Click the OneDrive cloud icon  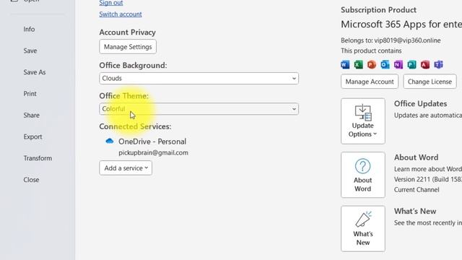coord(110,141)
